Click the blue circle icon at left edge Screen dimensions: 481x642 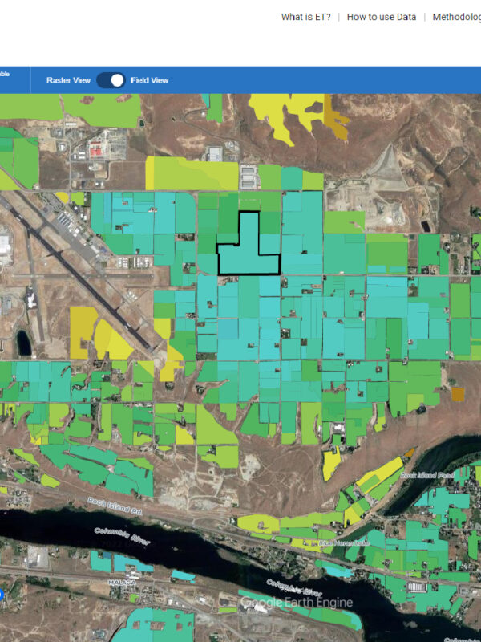[x=2, y=595]
